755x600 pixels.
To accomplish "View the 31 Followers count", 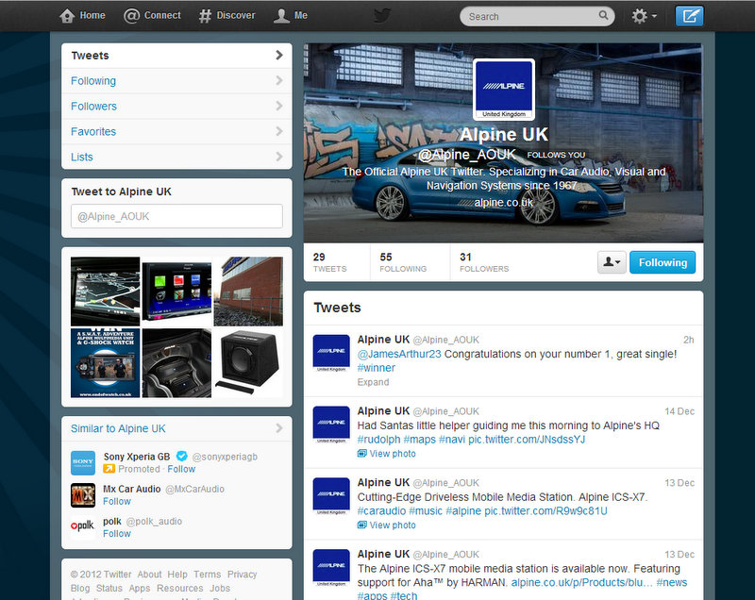I will 484,262.
